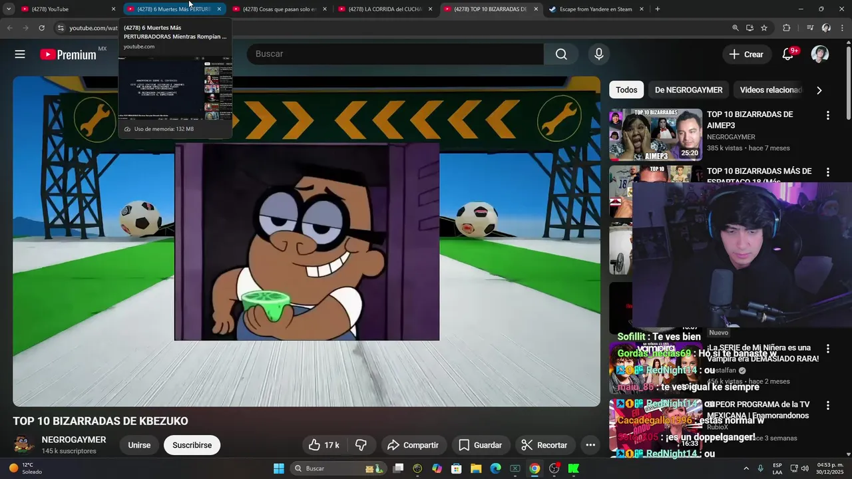This screenshot has width=852, height=479.
Task: Show next filter chips arrow
Action: 819,90
